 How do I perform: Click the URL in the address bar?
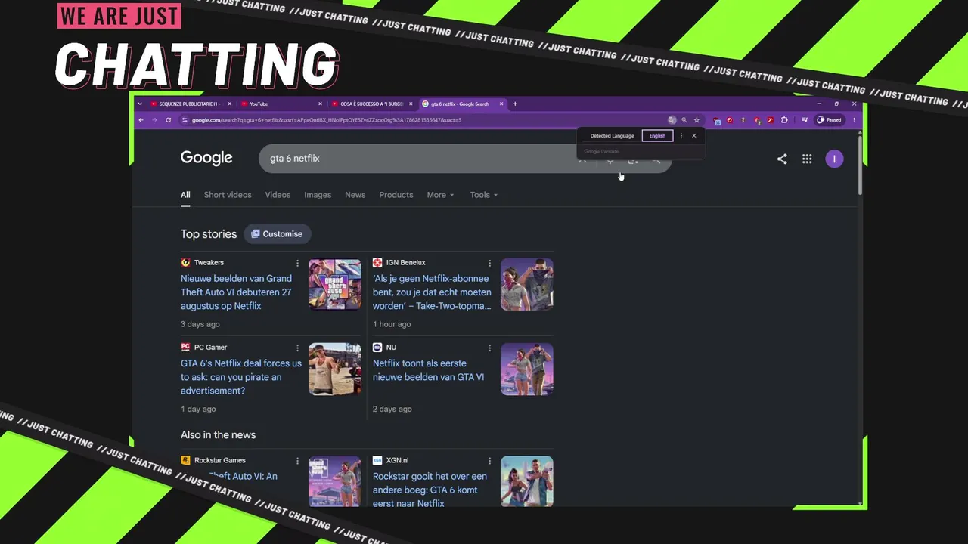tap(327, 120)
